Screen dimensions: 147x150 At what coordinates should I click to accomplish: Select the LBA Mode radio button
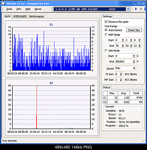[x=106, y=50]
